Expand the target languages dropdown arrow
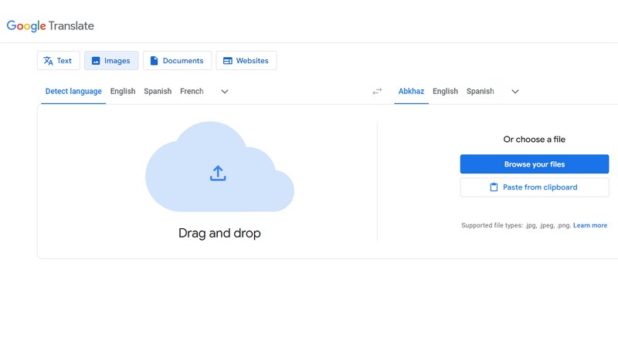This screenshot has width=618, height=340. 515,92
